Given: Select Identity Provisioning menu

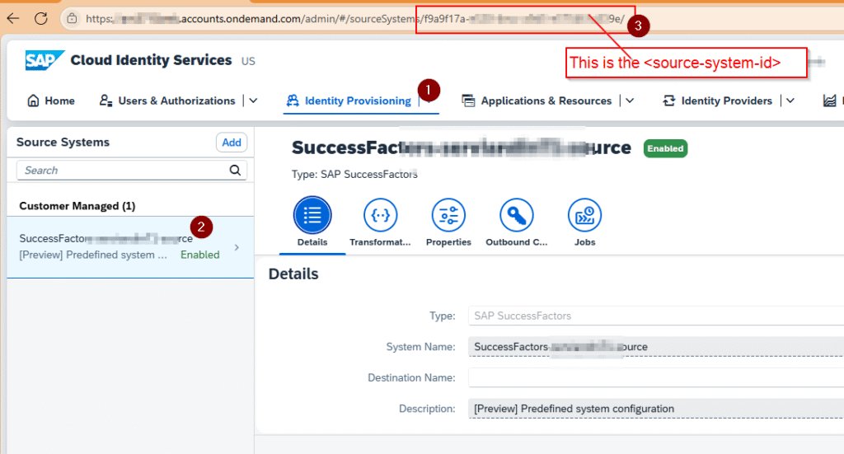Looking at the screenshot, I should click(x=349, y=101).
